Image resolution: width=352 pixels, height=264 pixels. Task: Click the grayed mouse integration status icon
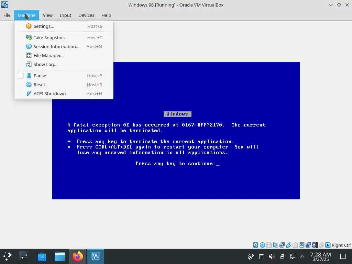(321, 245)
